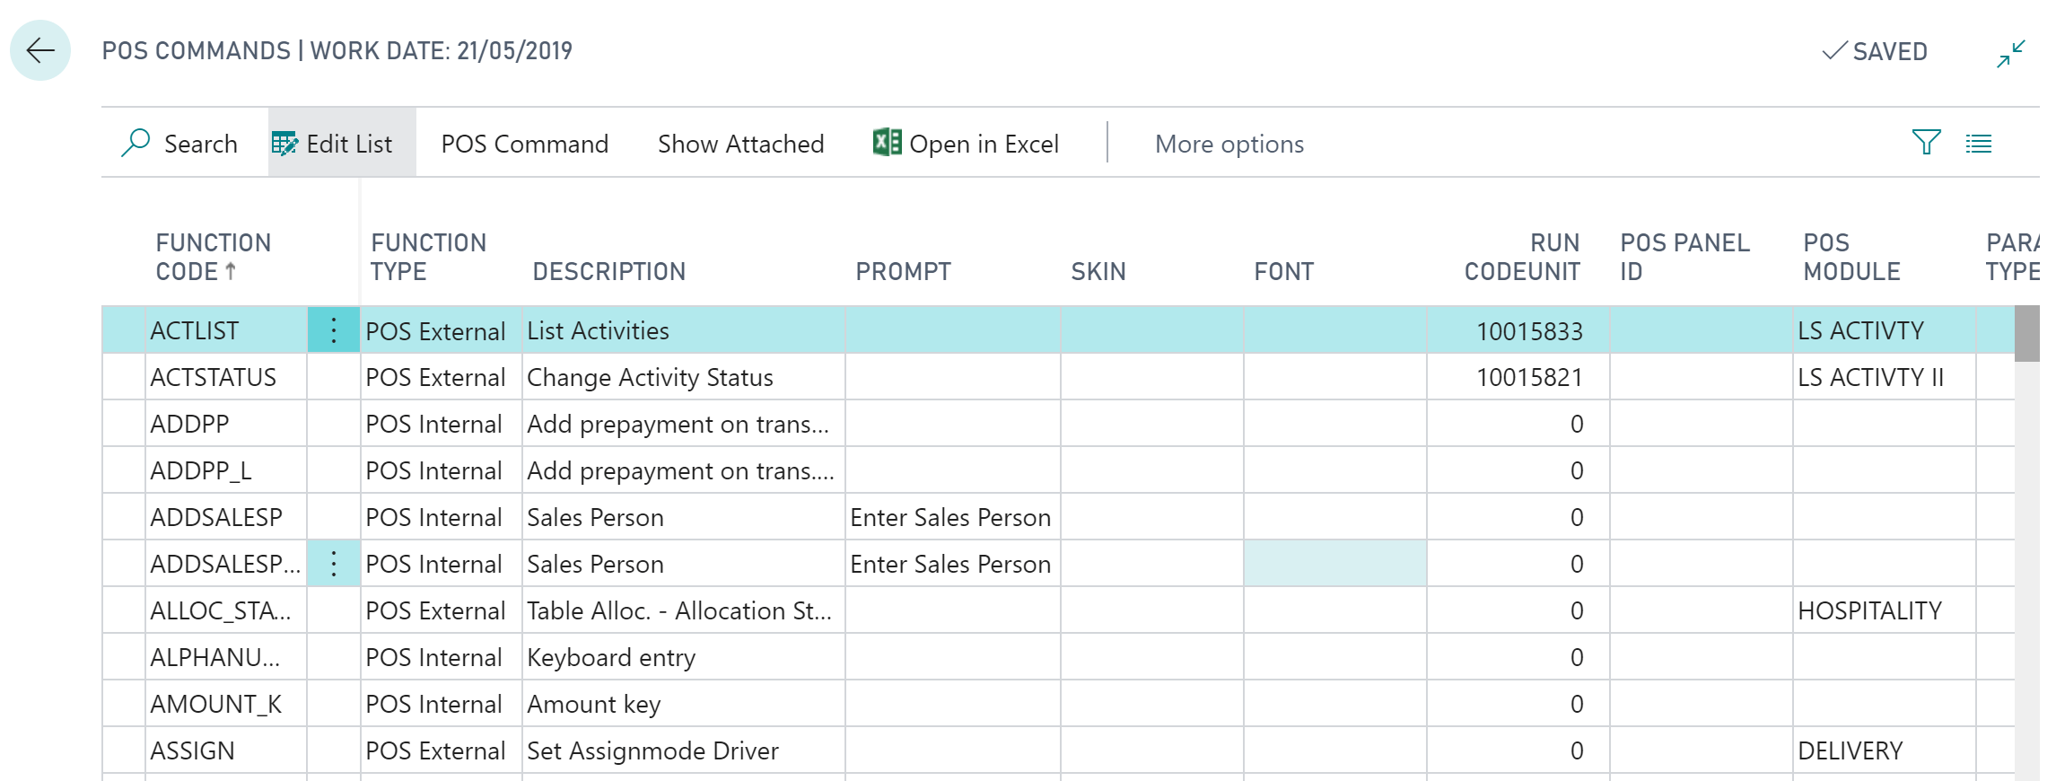Open row options for ACTLIST
Screen dimensions: 2056x781
tap(333, 330)
